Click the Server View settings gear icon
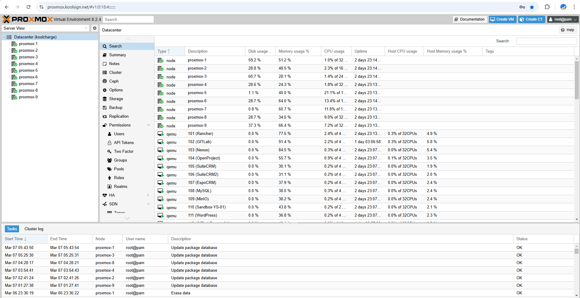 [95, 28]
